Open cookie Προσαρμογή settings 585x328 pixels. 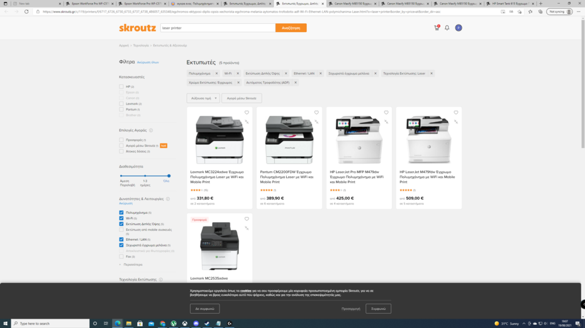[351, 309]
